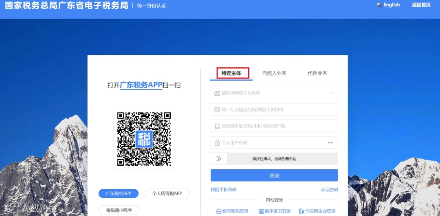The width and height of the screenshot is (440, 216).
Task: Toggle password visibility eye icon
Action: [330, 143]
